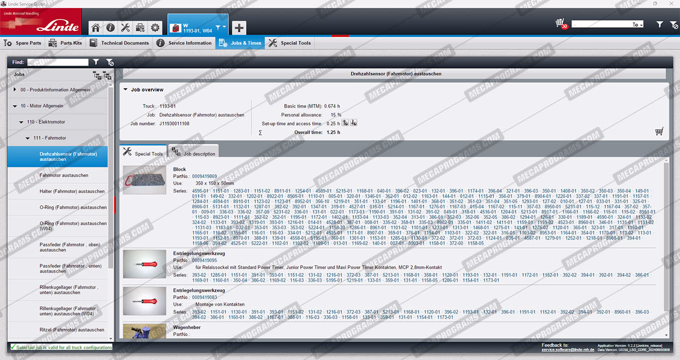
Task: Select Rillenkugellager (Fahrmotor, unten) austauschen without W04
Action: [57, 290]
